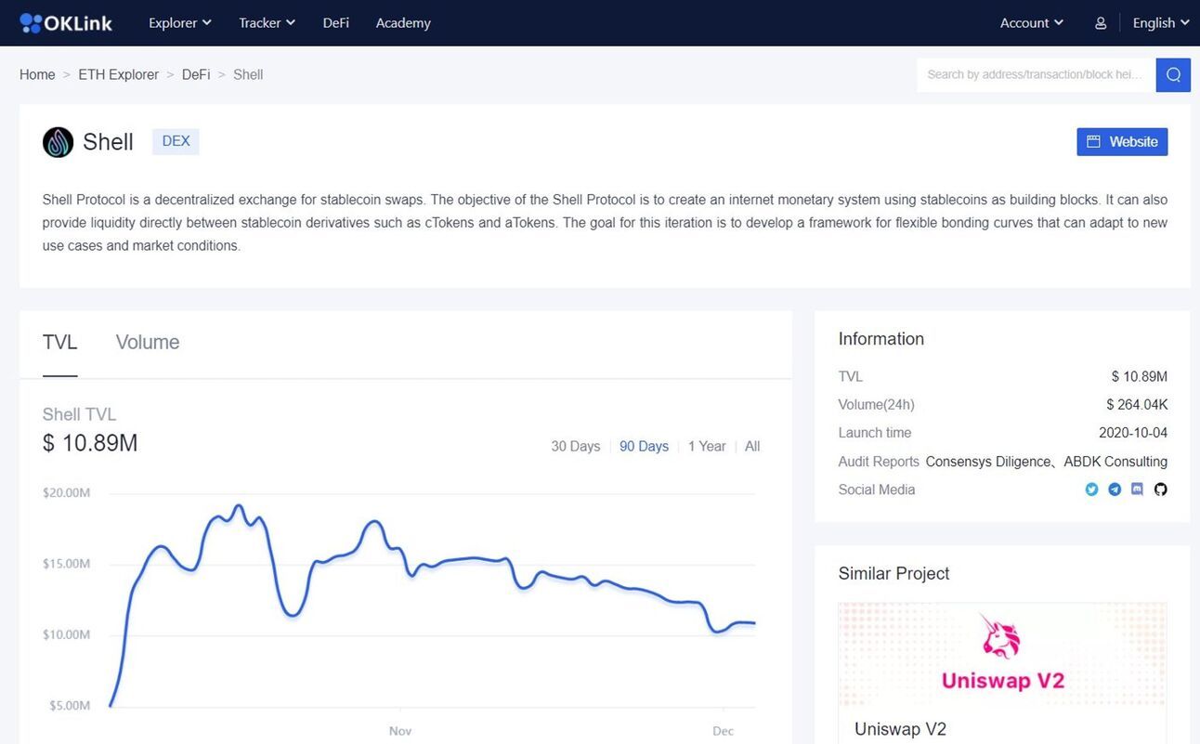Viewport: 1200px width, 744px height.
Task: Click the Shell protocol logo icon
Action: click(58, 142)
